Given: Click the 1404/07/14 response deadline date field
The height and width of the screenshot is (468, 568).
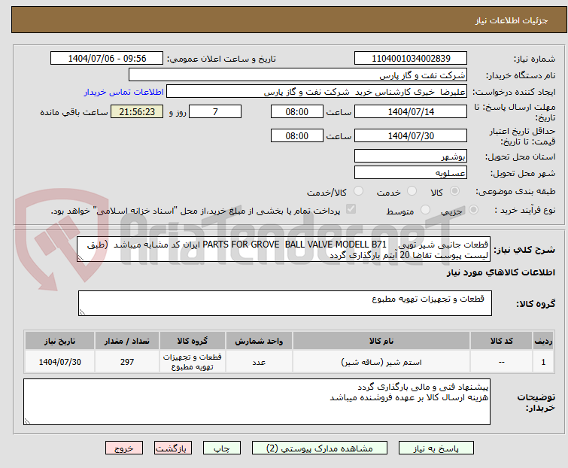Looking at the screenshot, I should [411, 112].
